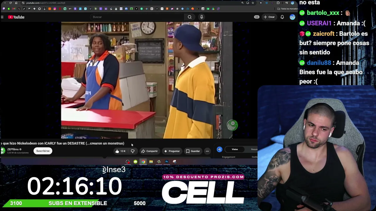
Task: Select the Vistas tab
Action: (235, 149)
